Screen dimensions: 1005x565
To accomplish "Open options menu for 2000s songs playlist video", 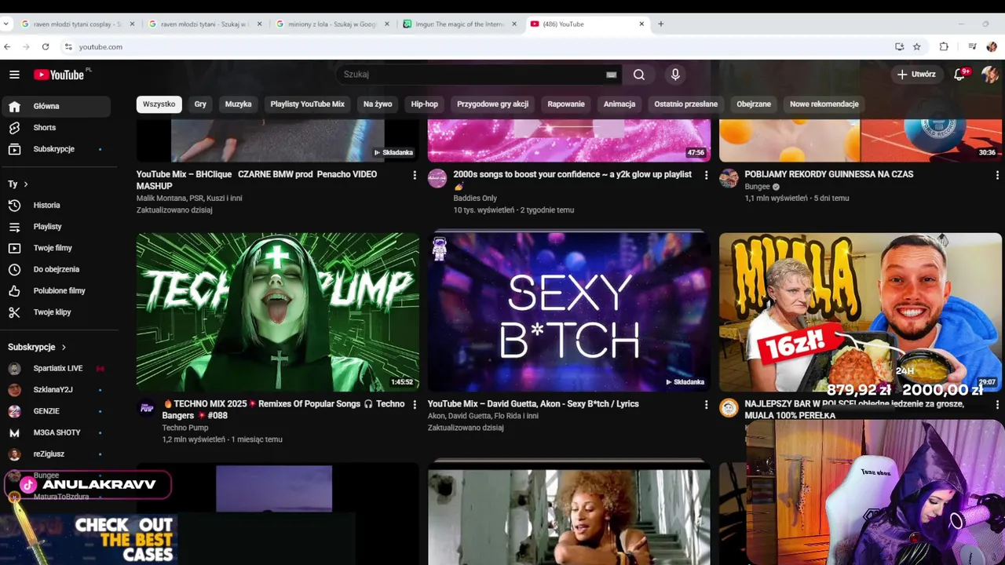I will (x=706, y=175).
